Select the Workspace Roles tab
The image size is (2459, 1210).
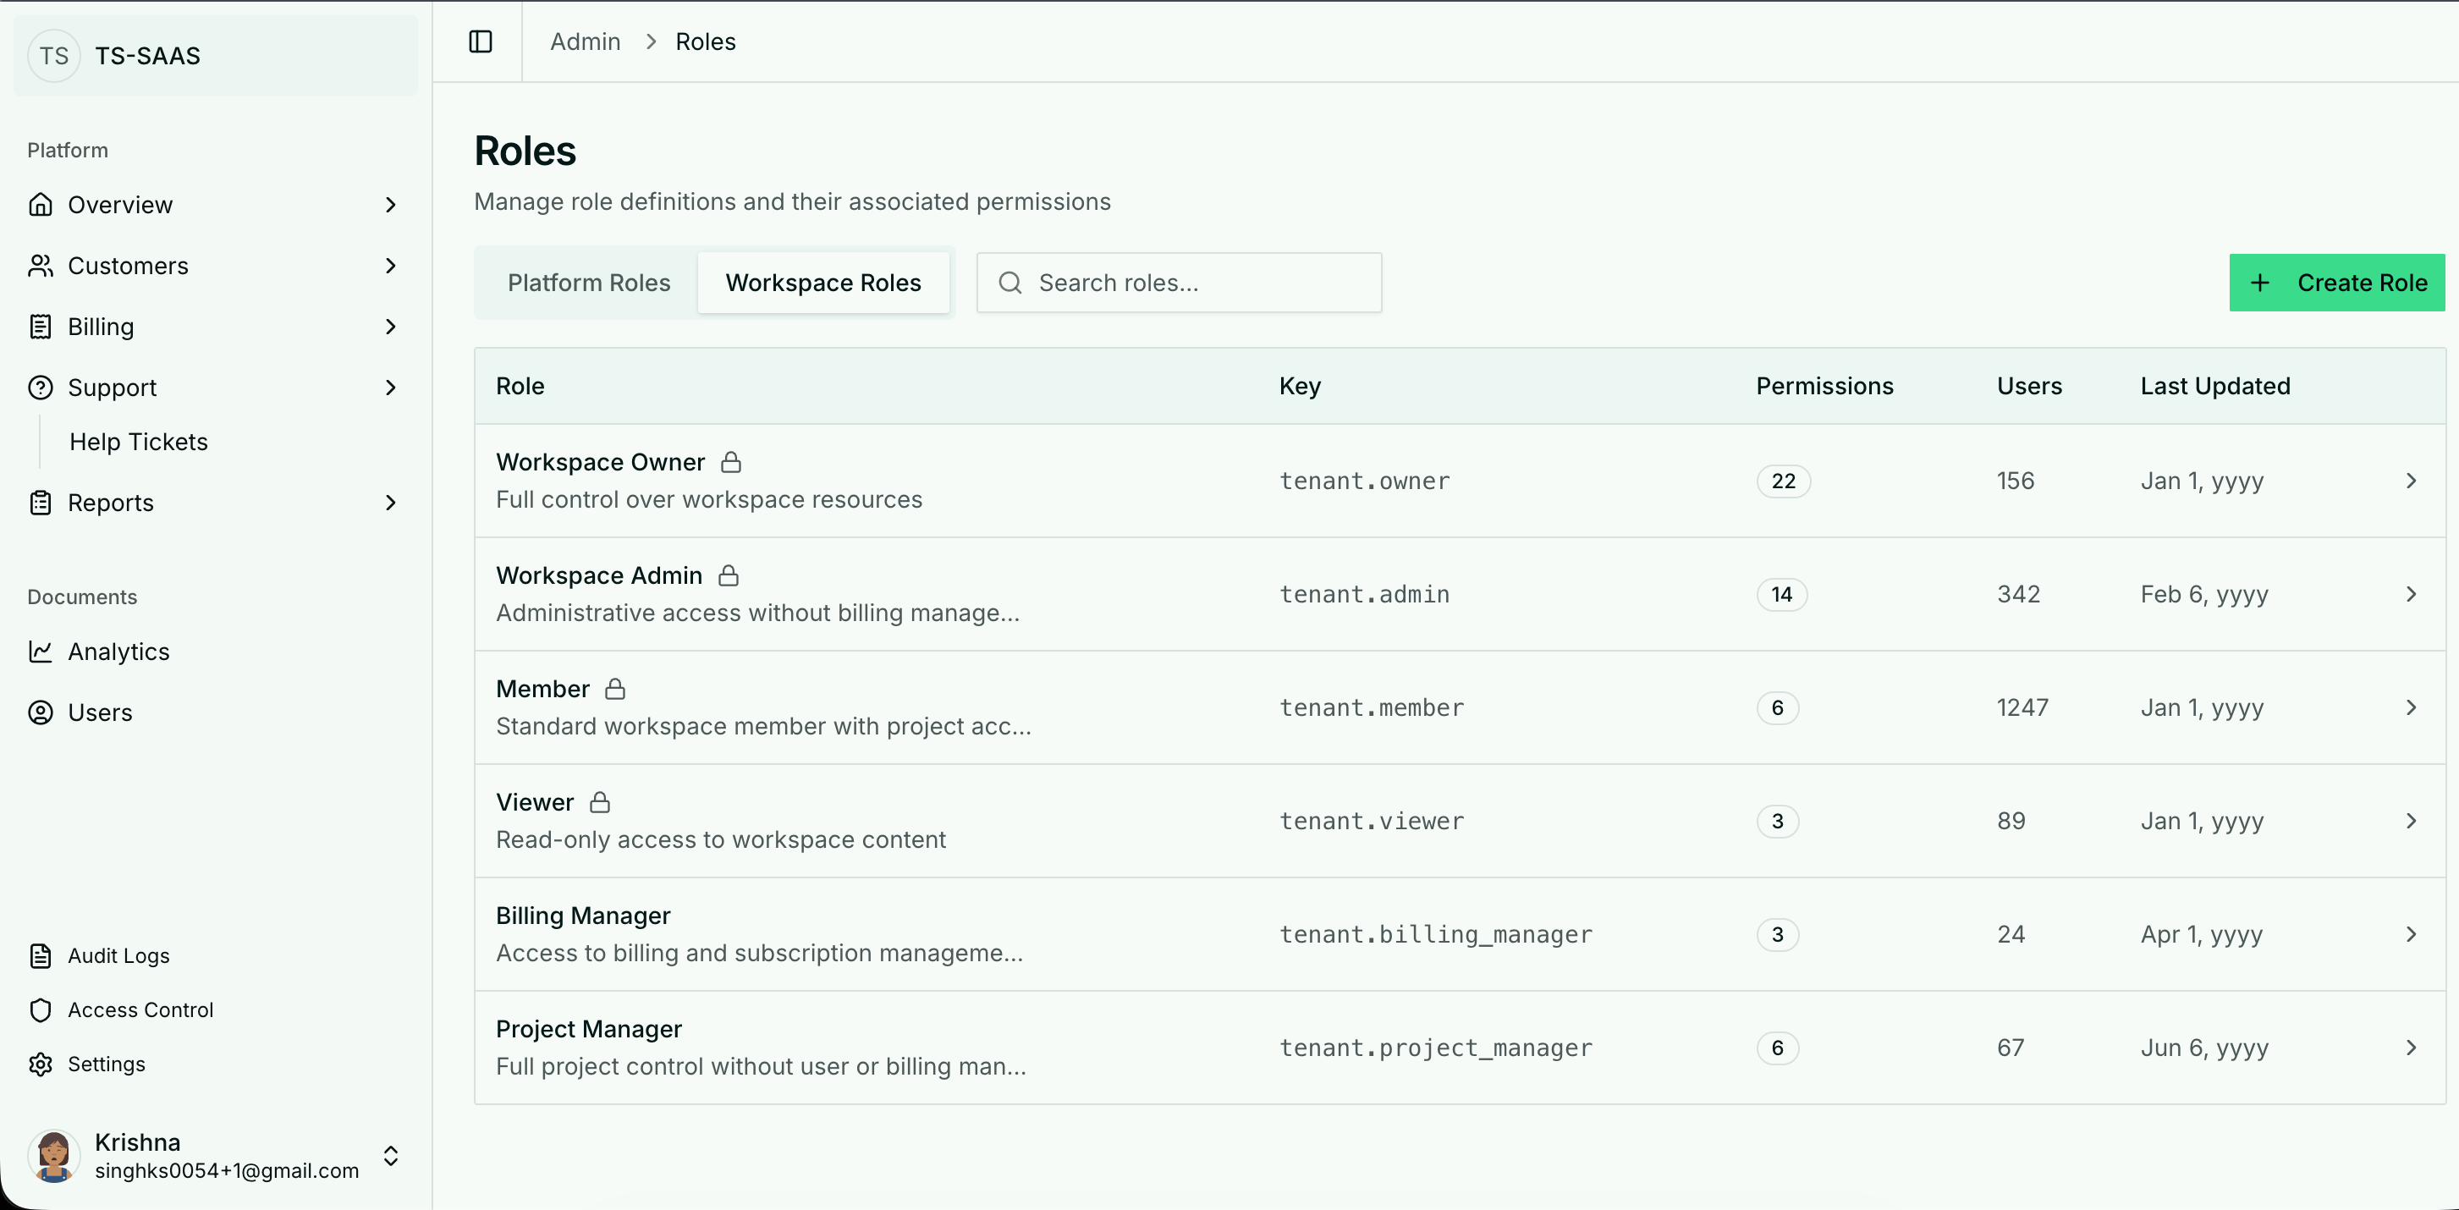[822, 283]
